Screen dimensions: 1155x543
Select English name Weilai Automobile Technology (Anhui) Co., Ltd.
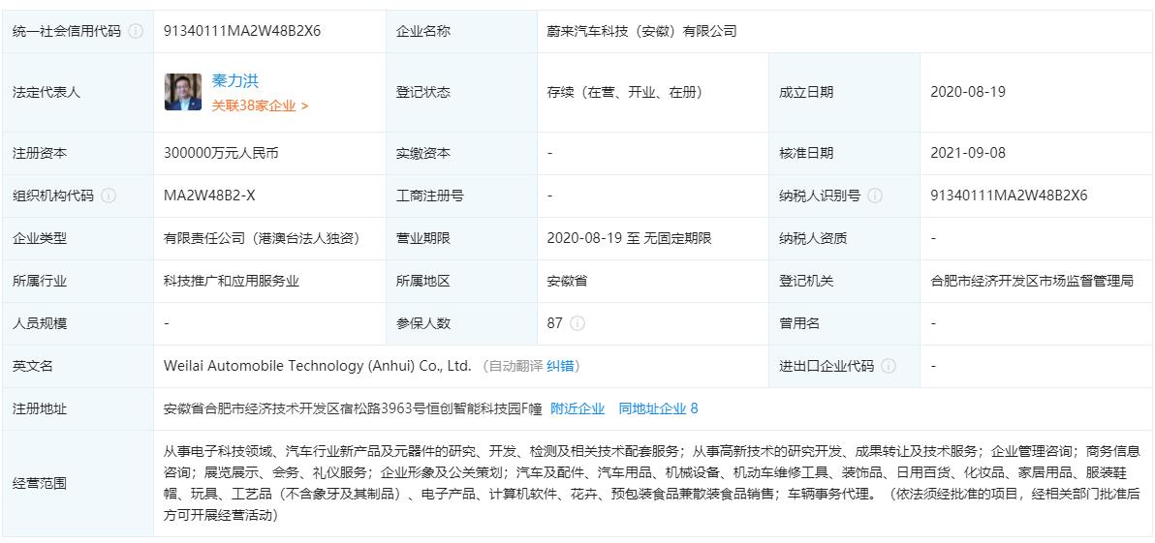[318, 366]
